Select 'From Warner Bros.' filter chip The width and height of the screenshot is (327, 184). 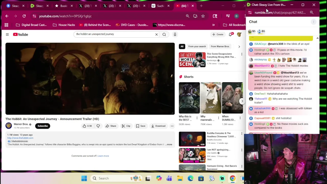[220, 46]
